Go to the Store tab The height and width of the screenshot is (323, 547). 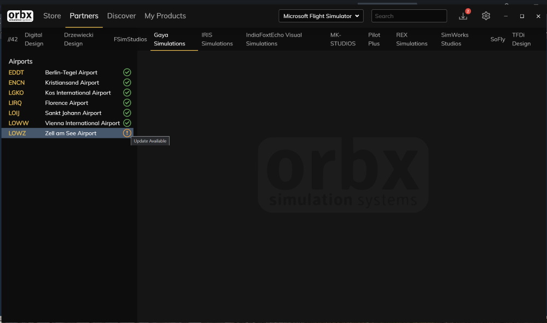52,16
